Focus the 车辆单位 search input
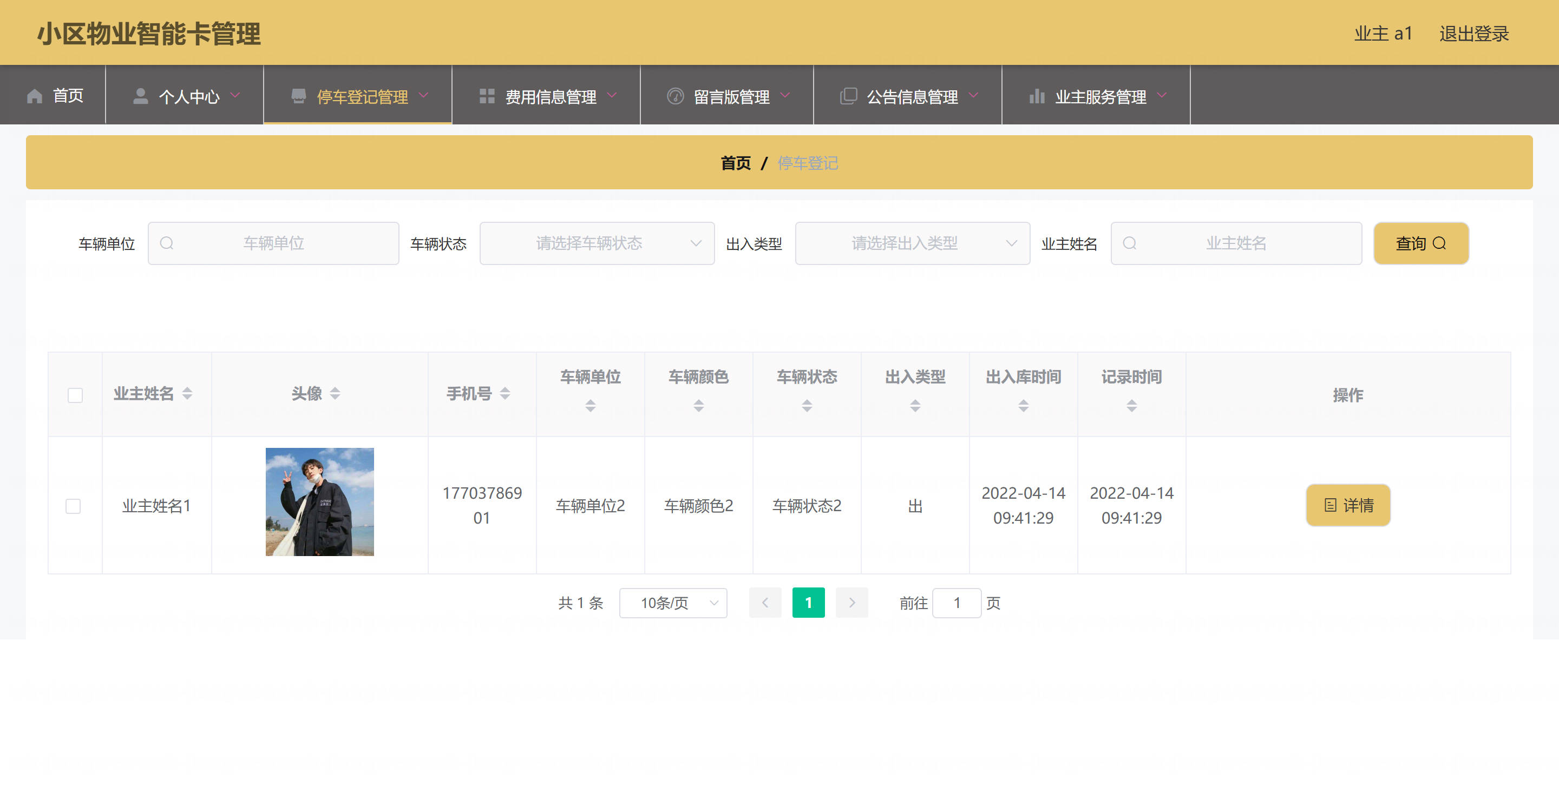 tap(273, 243)
